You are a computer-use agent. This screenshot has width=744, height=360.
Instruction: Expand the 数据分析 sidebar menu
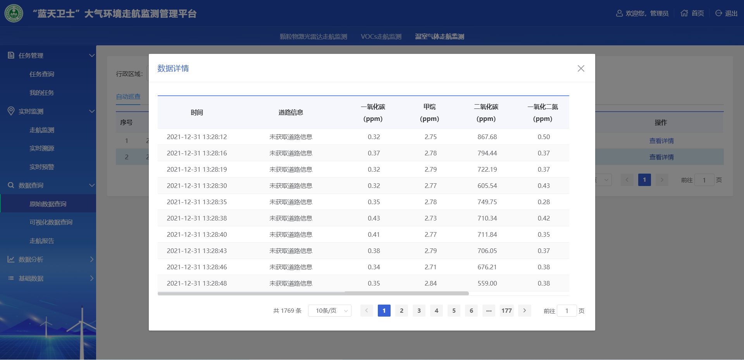click(x=92, y=259)
